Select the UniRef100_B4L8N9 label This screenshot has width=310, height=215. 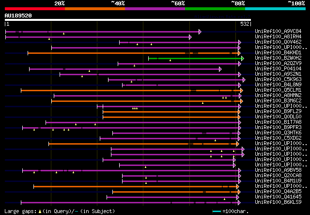point(278,84)
